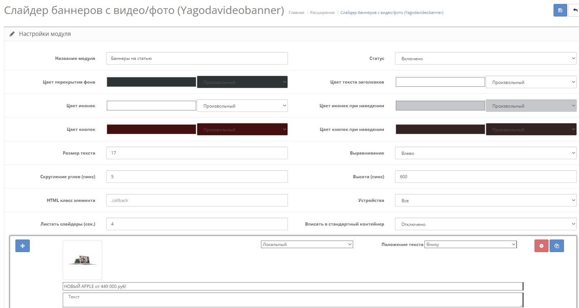Go to the Главная breadcrumb

point(296,13)
